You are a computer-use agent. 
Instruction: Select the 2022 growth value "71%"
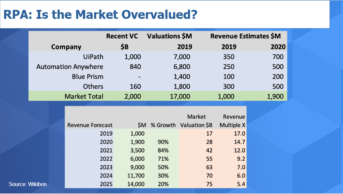163,159
